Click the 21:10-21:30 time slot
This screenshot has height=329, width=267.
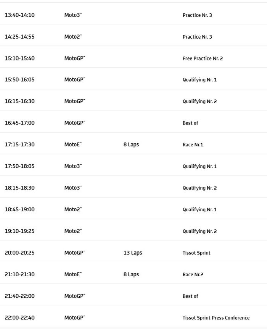19,275
